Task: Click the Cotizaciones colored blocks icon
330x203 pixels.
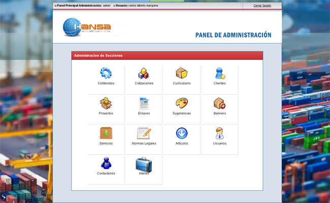Action: coord(144,73)
